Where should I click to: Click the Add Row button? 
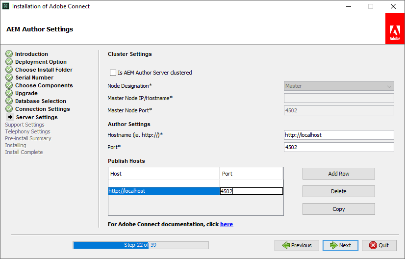coord(339,174)
